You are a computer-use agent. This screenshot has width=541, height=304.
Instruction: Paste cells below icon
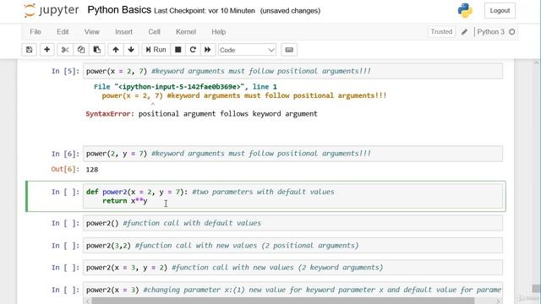click(x=97, y=50)
